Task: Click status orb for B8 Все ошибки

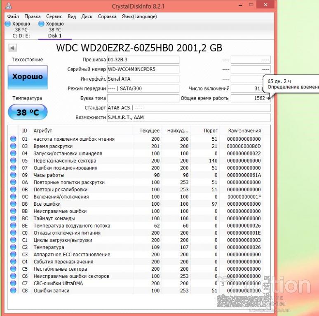Action: coord(13,204)
